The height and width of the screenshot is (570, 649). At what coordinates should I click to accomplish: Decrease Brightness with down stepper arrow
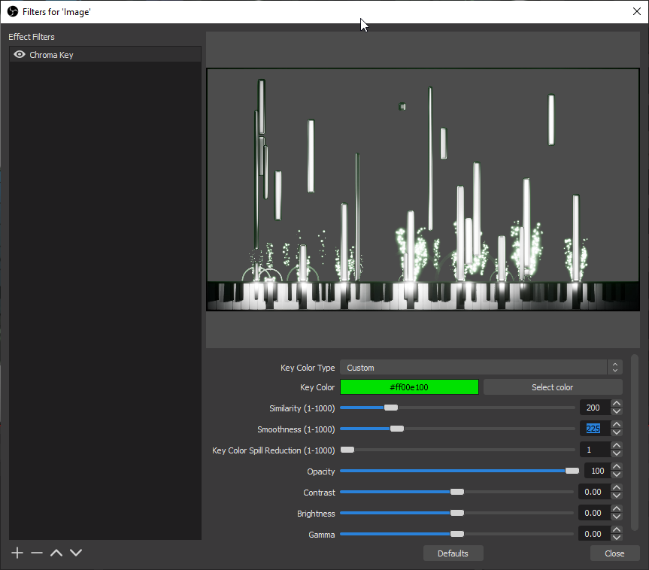617,517
